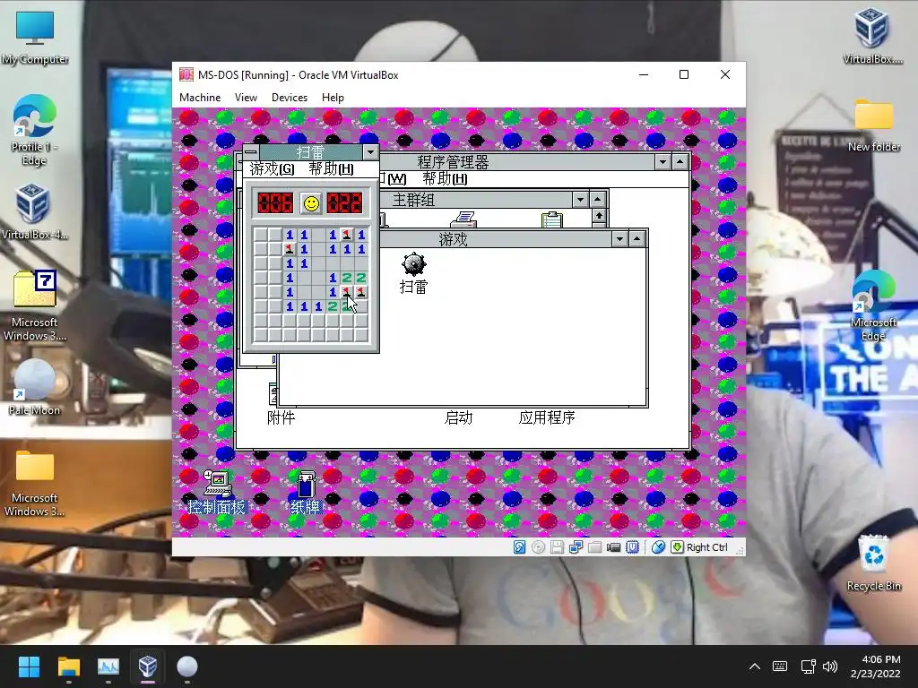Select the Microsoft Windows 3... folder icon
The width and height of the screenshot is (918, 688).
[35, 483]
